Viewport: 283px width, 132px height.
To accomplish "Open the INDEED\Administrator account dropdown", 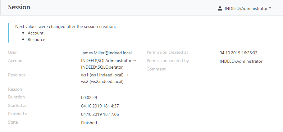I will coord(244,8).
